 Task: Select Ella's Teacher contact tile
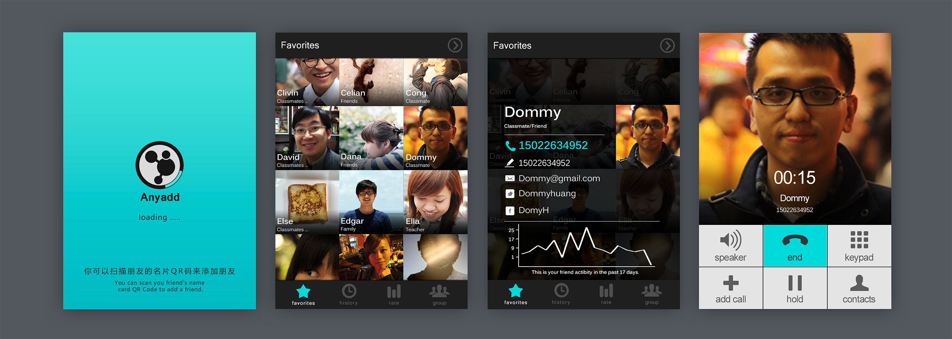[x=435, y=202]
